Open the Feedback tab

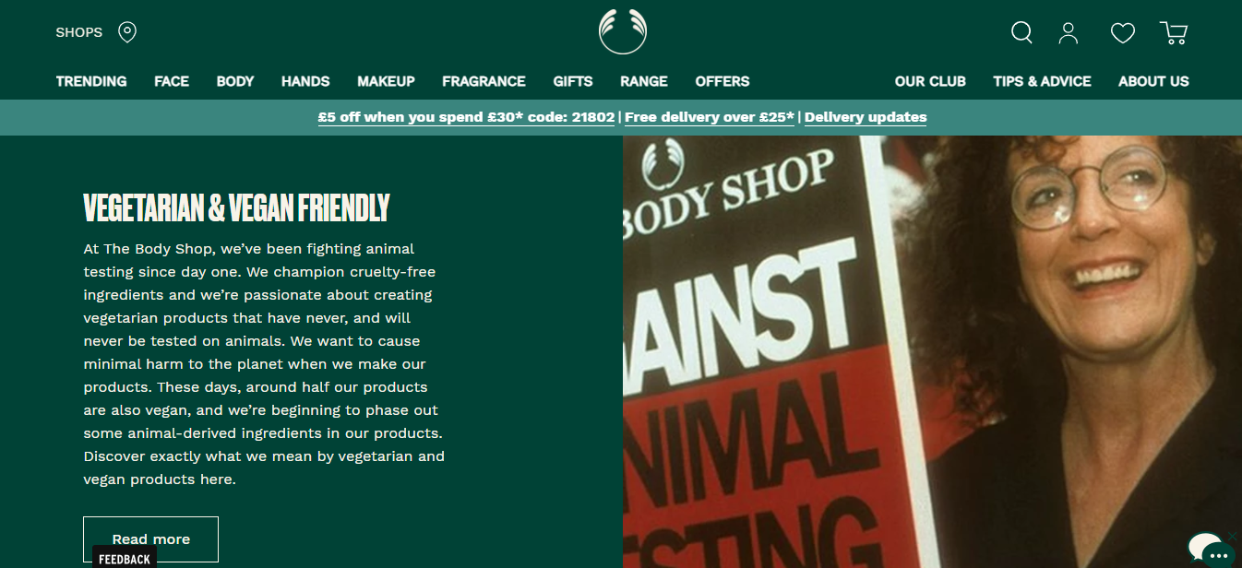[125, 559]
